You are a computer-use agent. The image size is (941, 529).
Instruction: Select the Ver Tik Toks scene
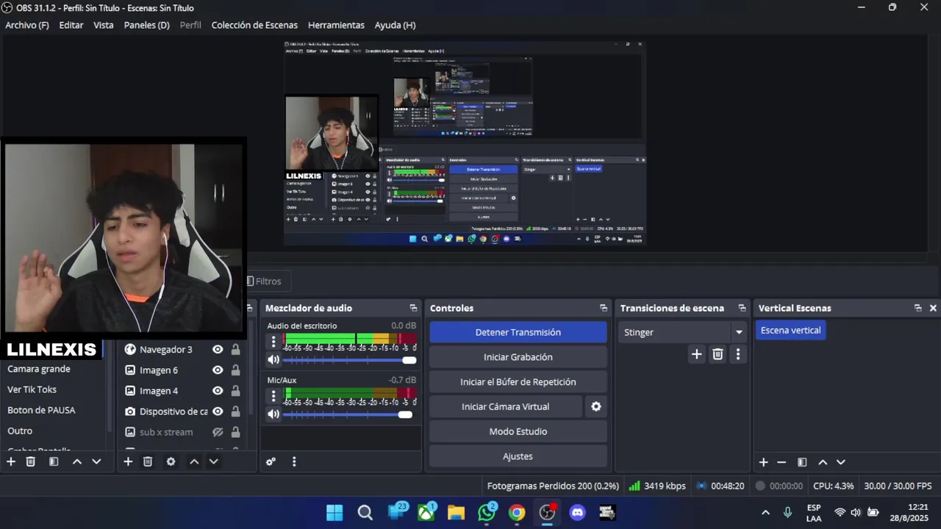tap(32, 389)
